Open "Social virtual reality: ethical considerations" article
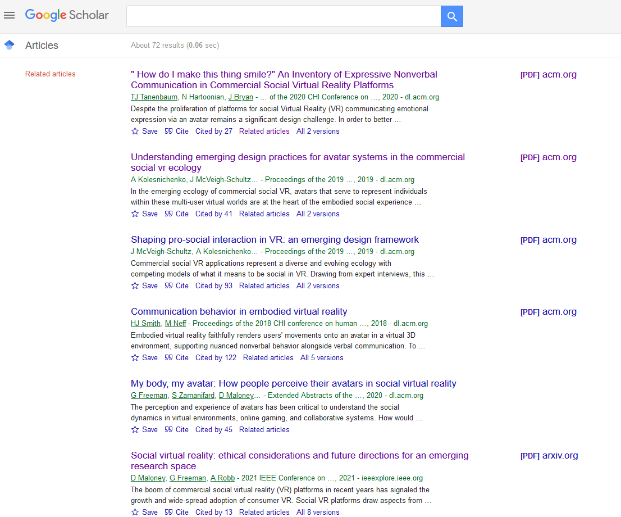 300,461
